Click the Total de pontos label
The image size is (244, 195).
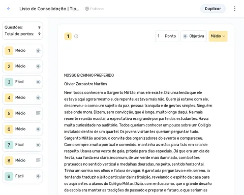[19, 34]
